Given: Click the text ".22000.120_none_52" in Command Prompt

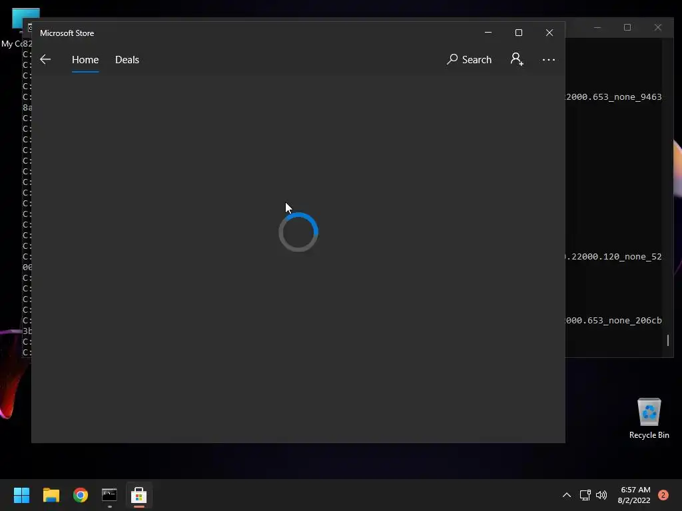Looking at the screenshot, I should point(613,256).
